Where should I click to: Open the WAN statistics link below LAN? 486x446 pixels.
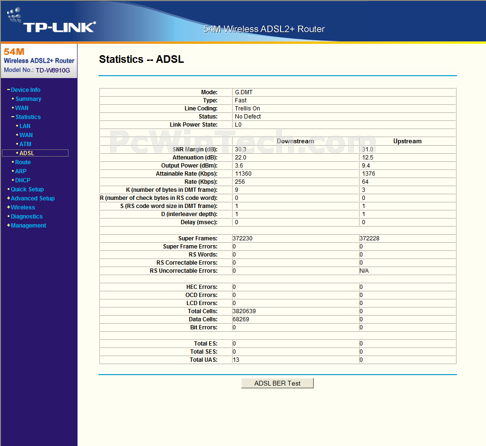click(x=26, y=135)
